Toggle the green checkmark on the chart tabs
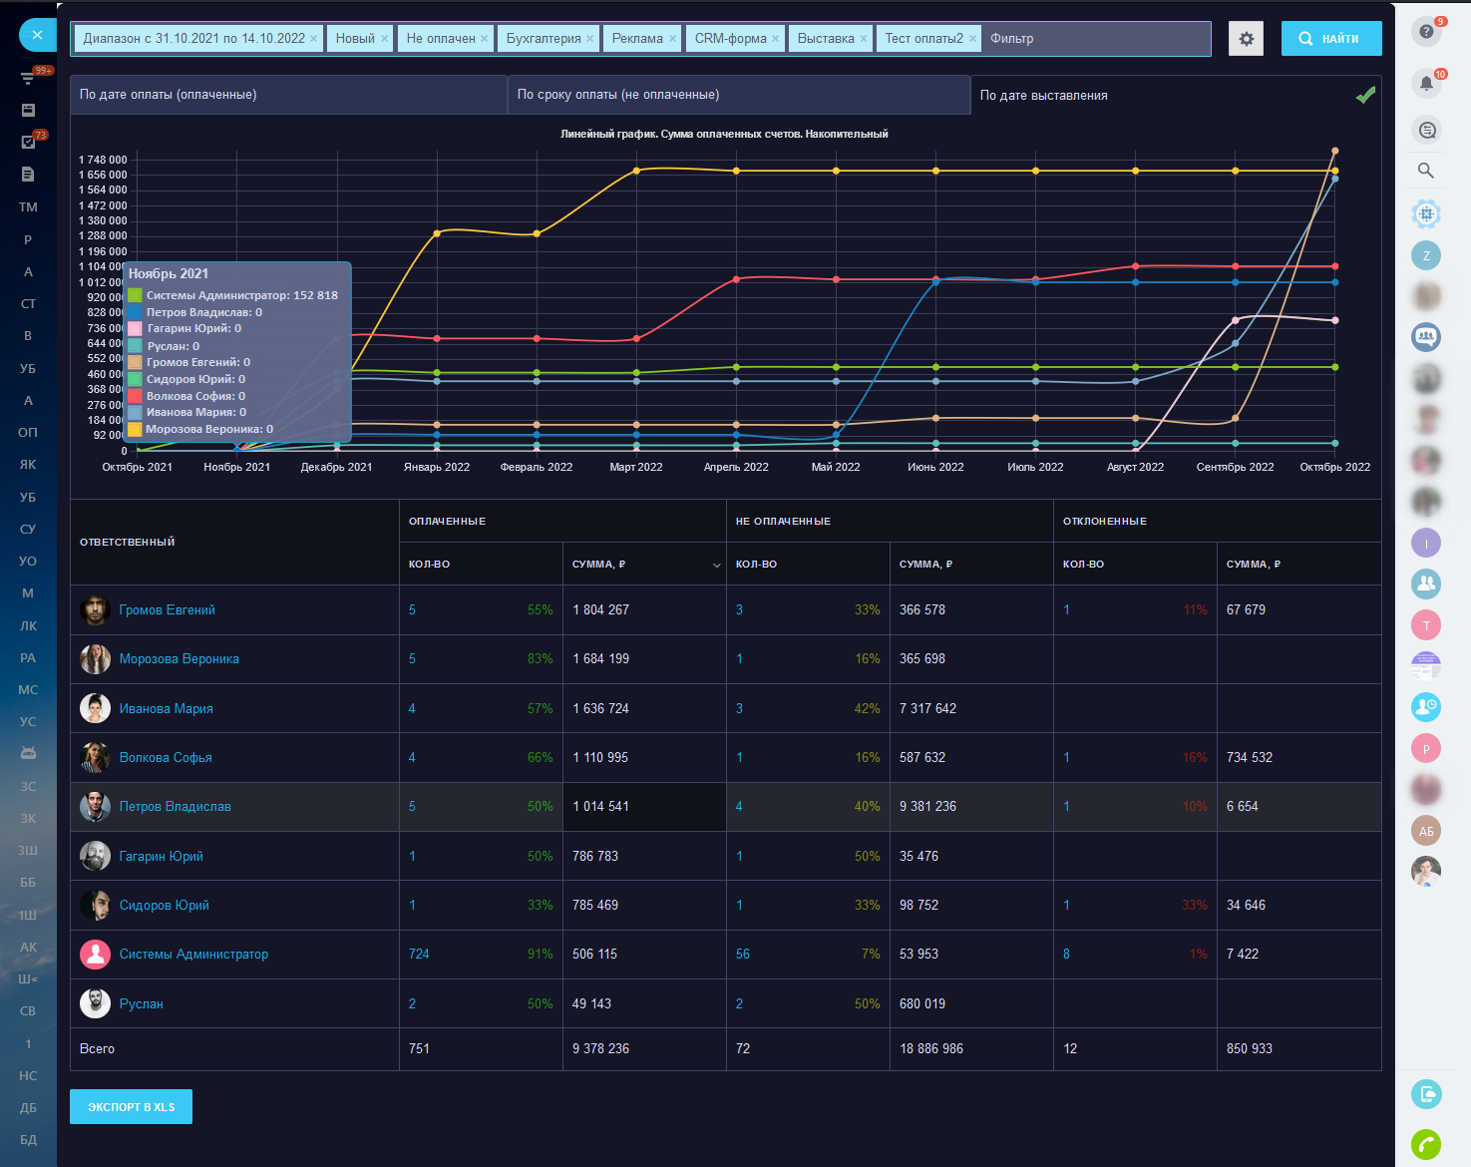Screen dimensions: 1471x1167 pos(1365,95)
